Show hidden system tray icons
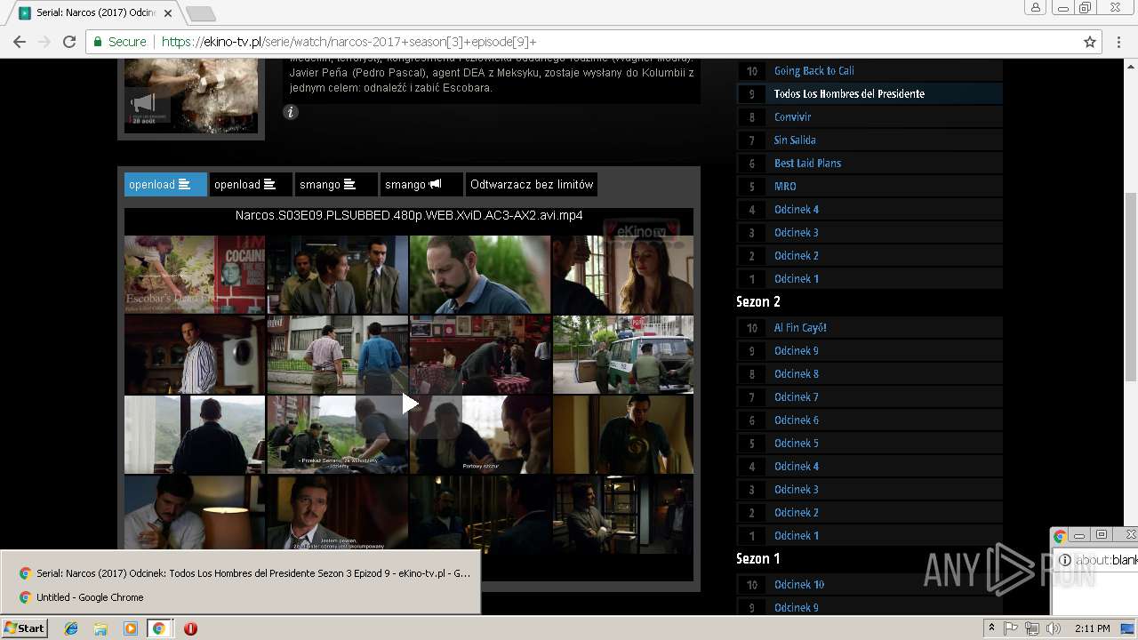1138x640 pixels. pos(992,628)
